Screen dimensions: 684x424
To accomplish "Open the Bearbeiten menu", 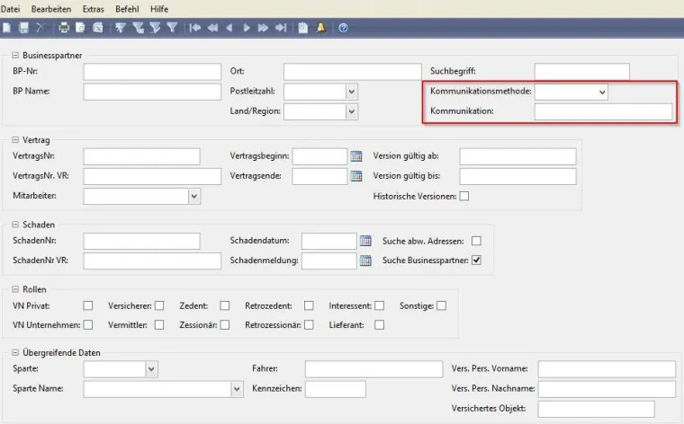I will pyautogui.click(x=50, y=8).
